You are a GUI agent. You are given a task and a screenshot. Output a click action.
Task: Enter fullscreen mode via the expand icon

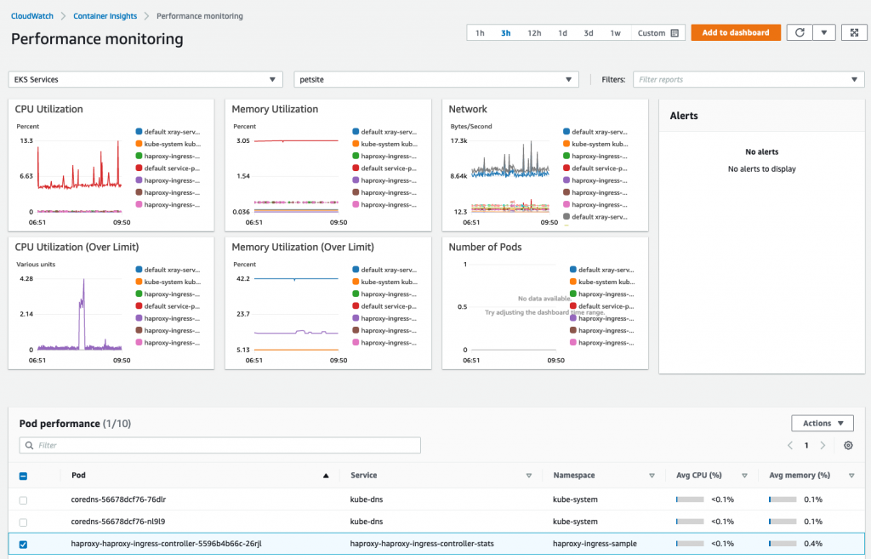[x=854, y=32]
